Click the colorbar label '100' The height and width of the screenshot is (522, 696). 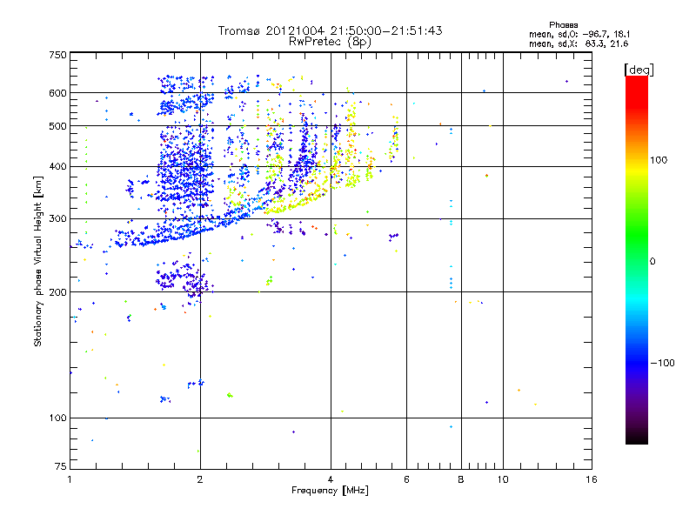click(659, 160)
